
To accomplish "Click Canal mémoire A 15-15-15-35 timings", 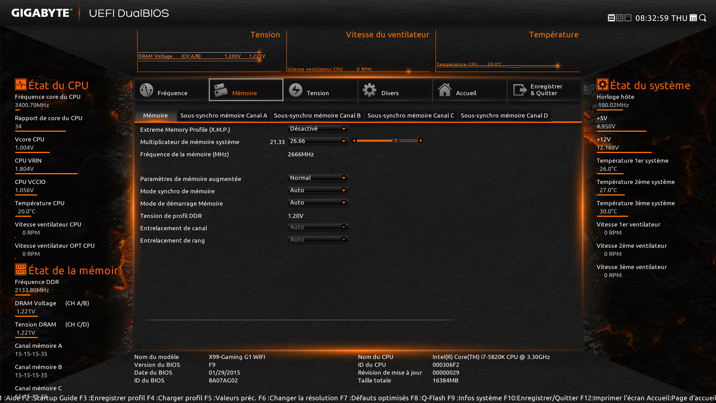I will (x=31, y=354).
